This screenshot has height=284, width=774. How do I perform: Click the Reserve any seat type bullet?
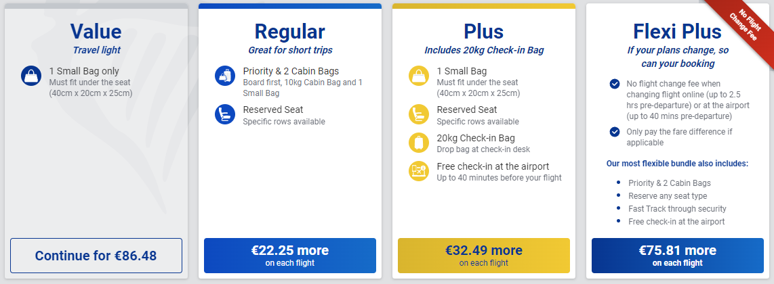point(668,196)
